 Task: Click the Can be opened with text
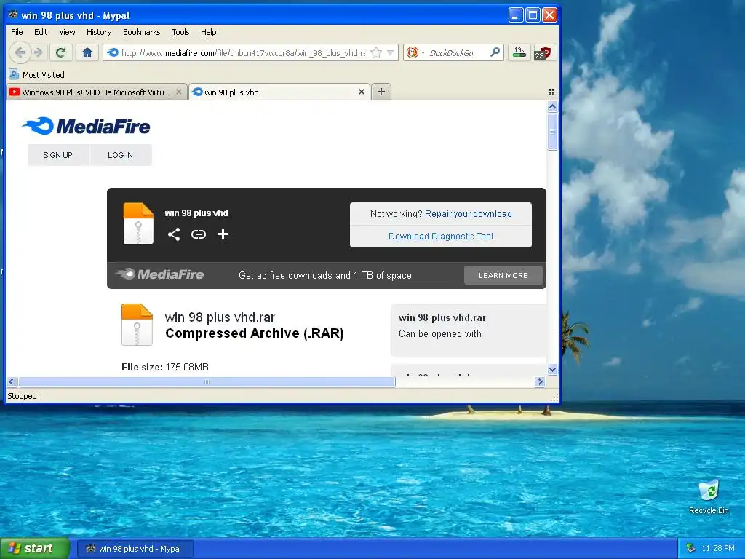440,333
